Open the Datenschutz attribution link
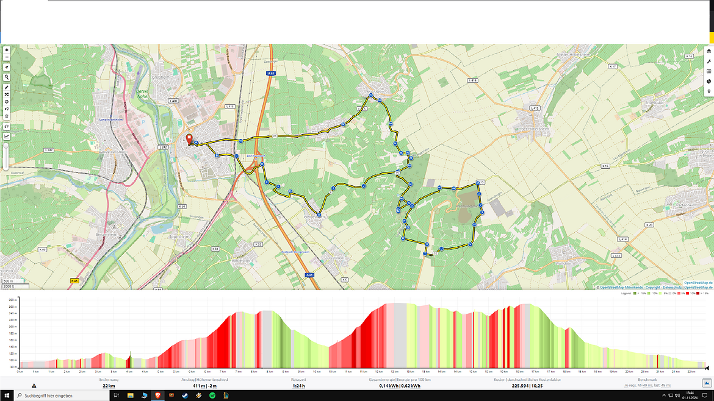The height and width of the screenshot is (401, 714). (672, 287)
